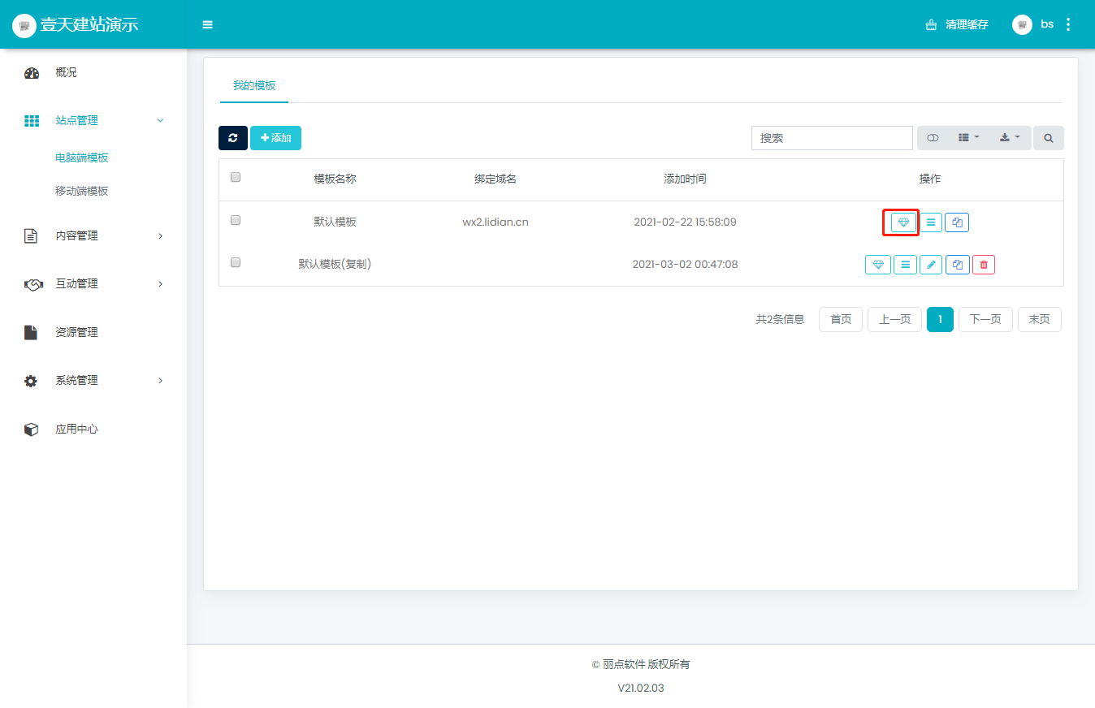
Task: Open the vertical three-dot user menu
Action: click(1067, 24)
